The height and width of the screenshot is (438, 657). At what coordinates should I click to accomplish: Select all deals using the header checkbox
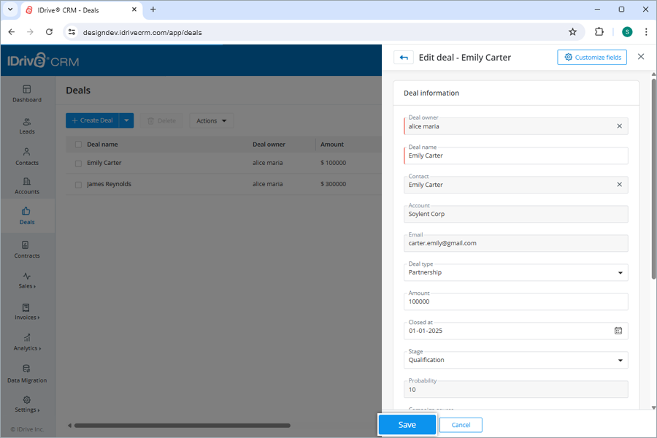[78, 144]
